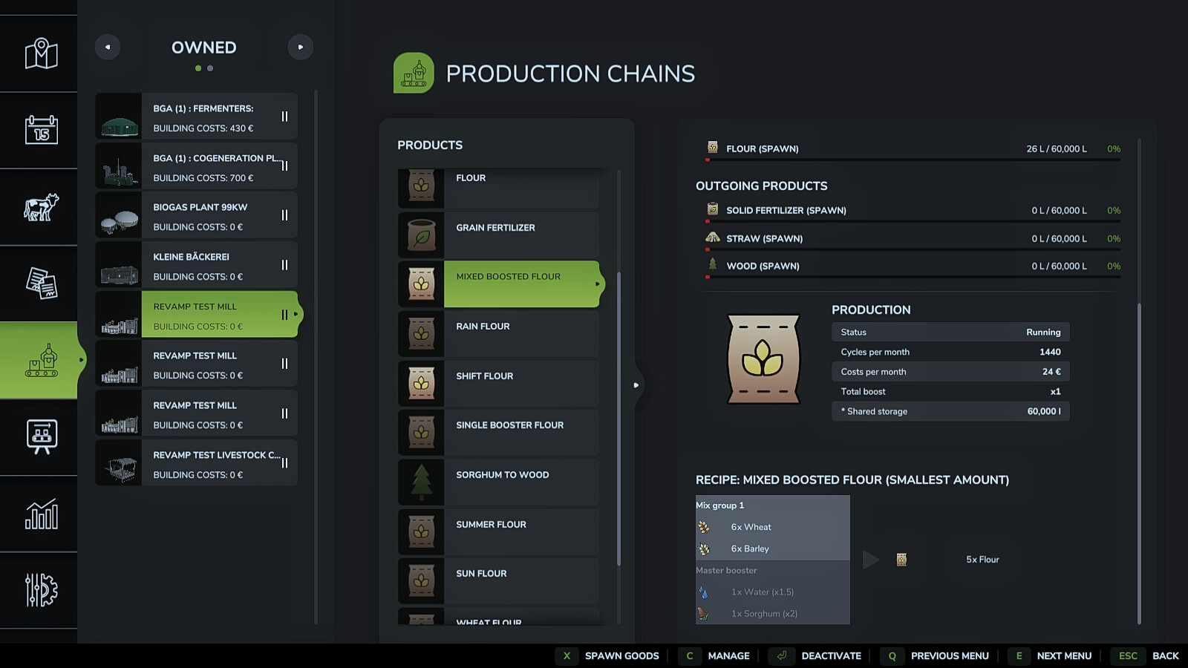Screen dimensions: 1188x668
Task: Click the Flour (Spawn) fill level bar
Action: point(913,160)
